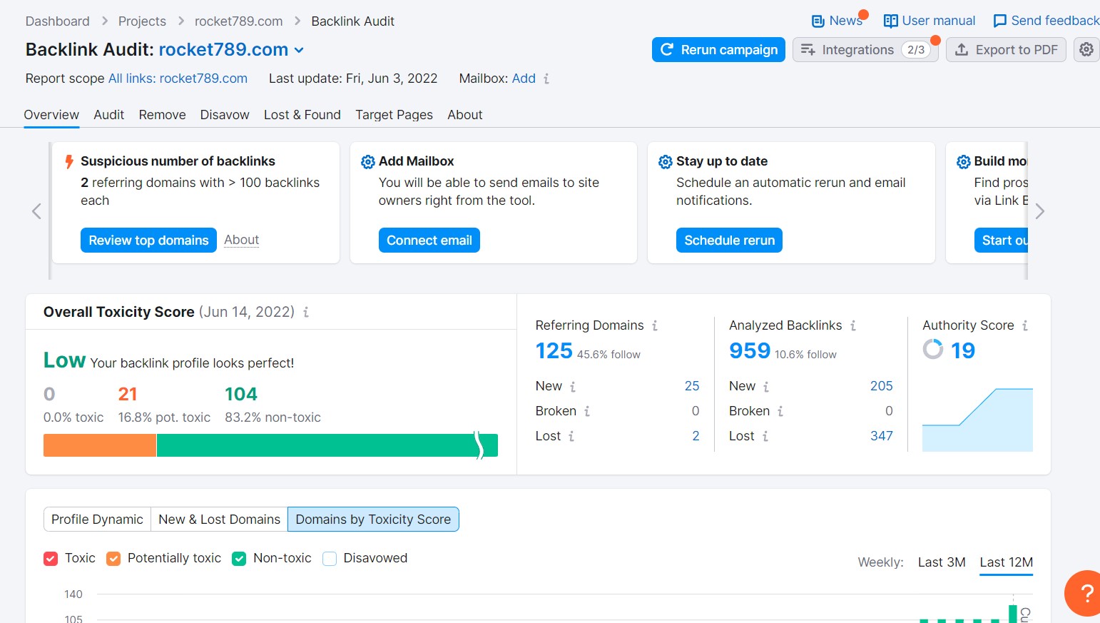The image size is (1100, 623).
Task: Enable the Disavowed checkbox
Action: pyautogui.click(x=330, y=559)
